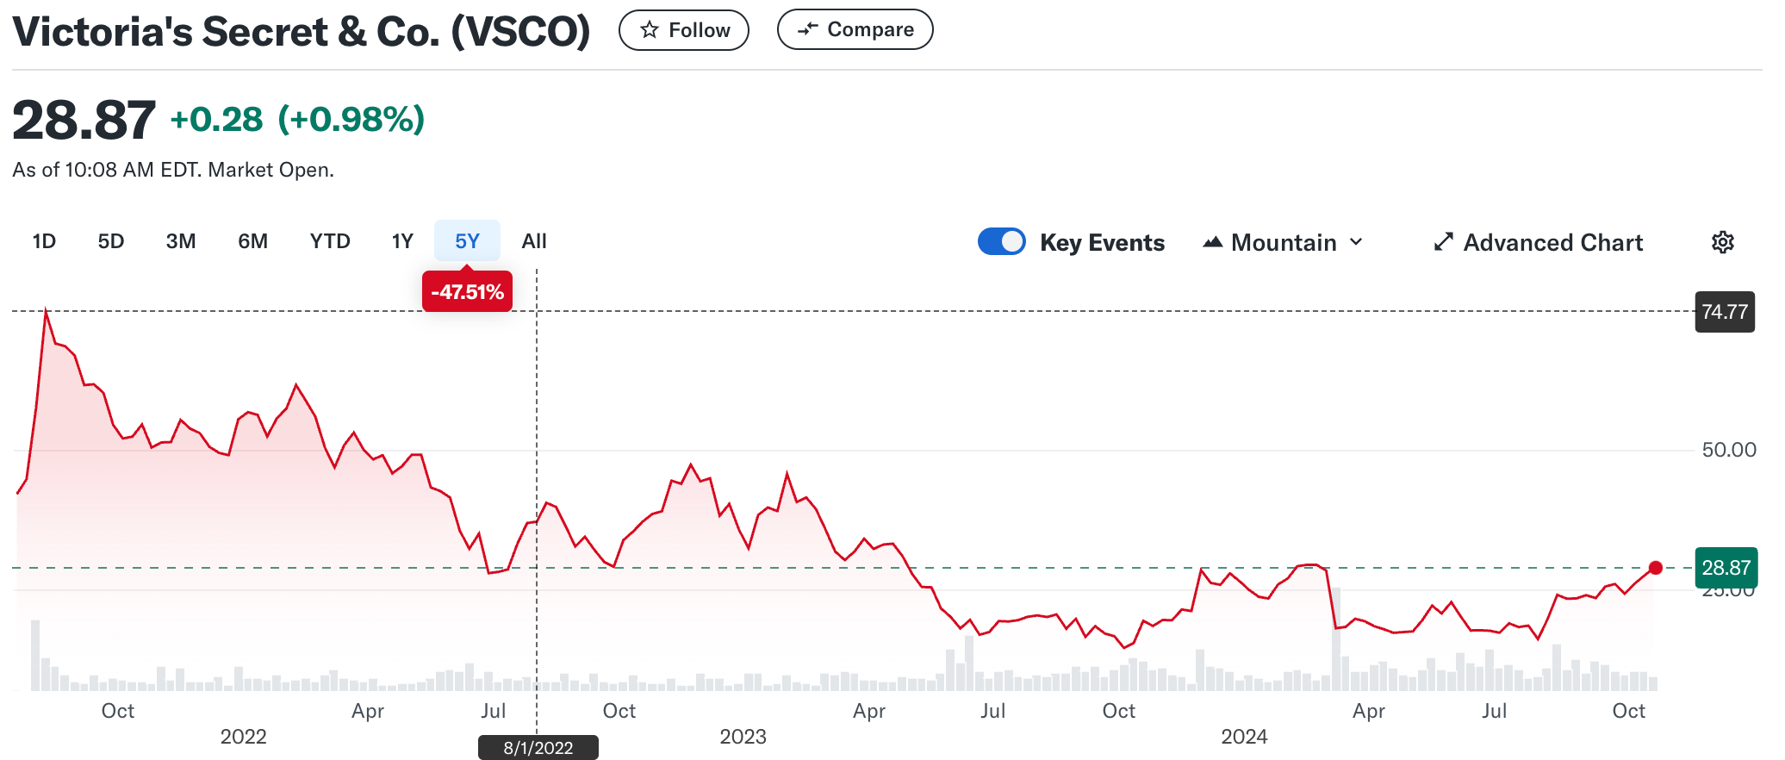Click the 2024 year axis label
This screenshot has width=1785, height=760.
point(1244,737)
